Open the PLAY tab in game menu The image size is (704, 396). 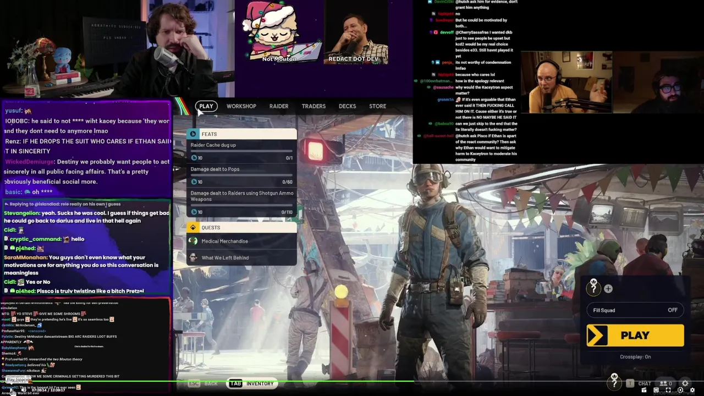point(206,106)
